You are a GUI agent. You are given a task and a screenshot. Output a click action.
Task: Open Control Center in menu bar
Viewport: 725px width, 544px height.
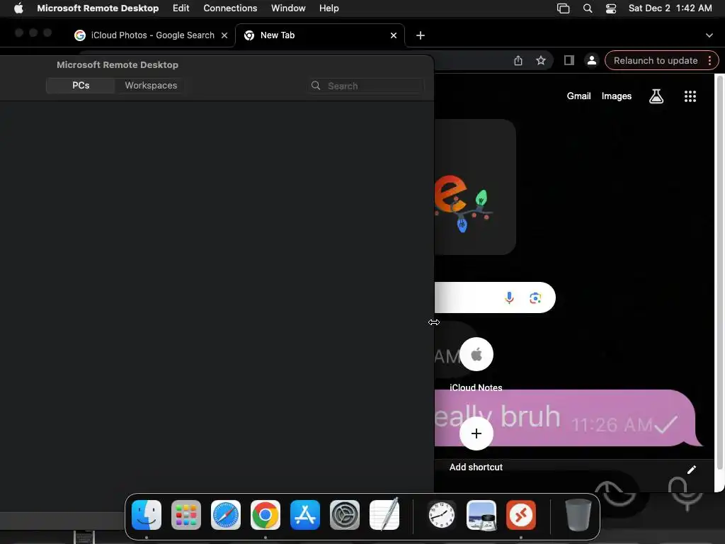point(611,8)
